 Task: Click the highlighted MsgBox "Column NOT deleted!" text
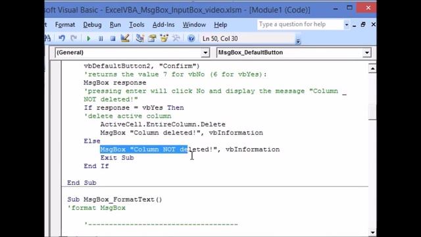pos(143,149)
